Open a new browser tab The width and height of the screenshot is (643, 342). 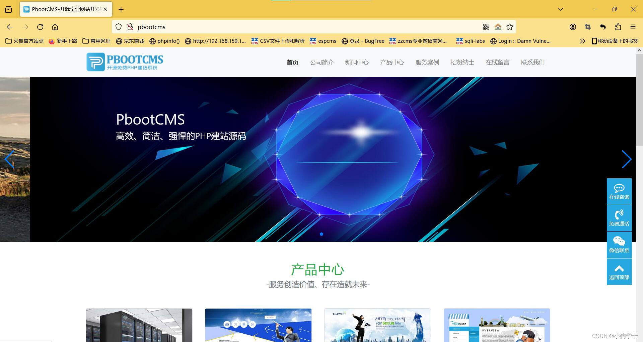[121, 9]
